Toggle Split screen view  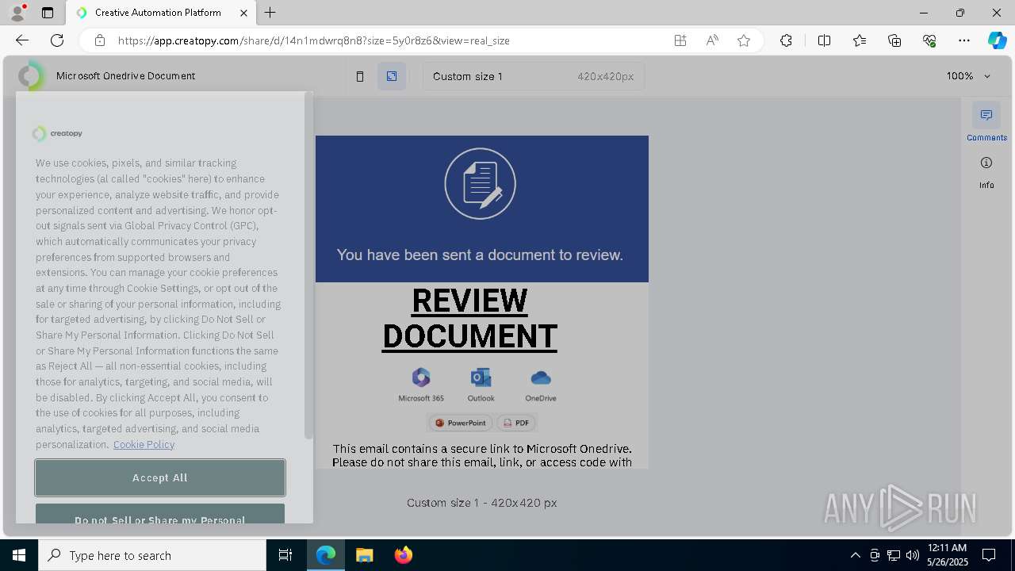point(824,40)
